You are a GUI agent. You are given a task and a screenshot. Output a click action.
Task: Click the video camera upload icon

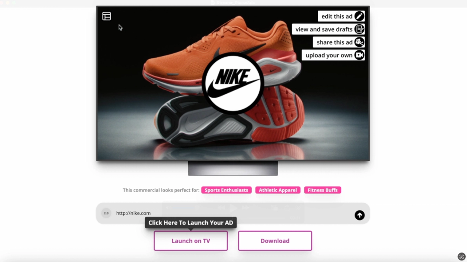[359, 55]
